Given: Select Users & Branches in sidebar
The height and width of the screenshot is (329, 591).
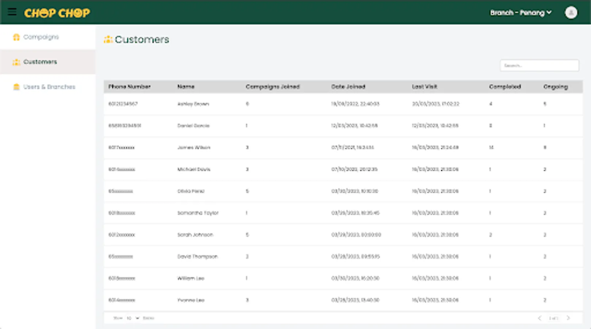Looking at the screenshot, I should (x=49, y=87).
